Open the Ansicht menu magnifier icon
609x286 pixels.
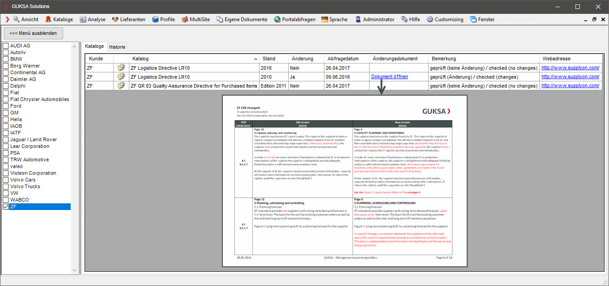[x=17, y=19]
